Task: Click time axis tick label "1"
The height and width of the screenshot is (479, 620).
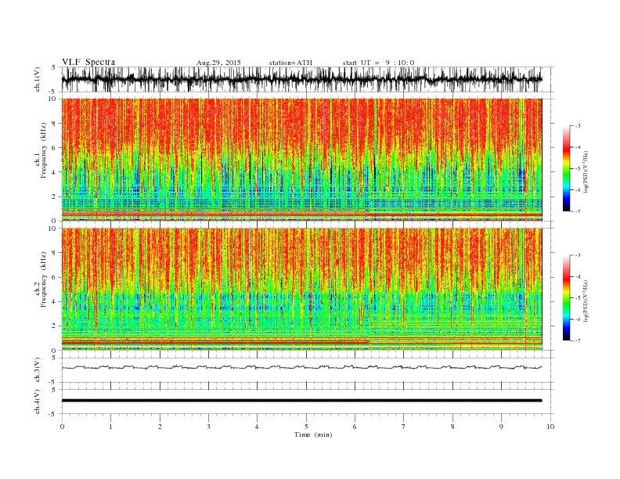Action: pos(110,427)
